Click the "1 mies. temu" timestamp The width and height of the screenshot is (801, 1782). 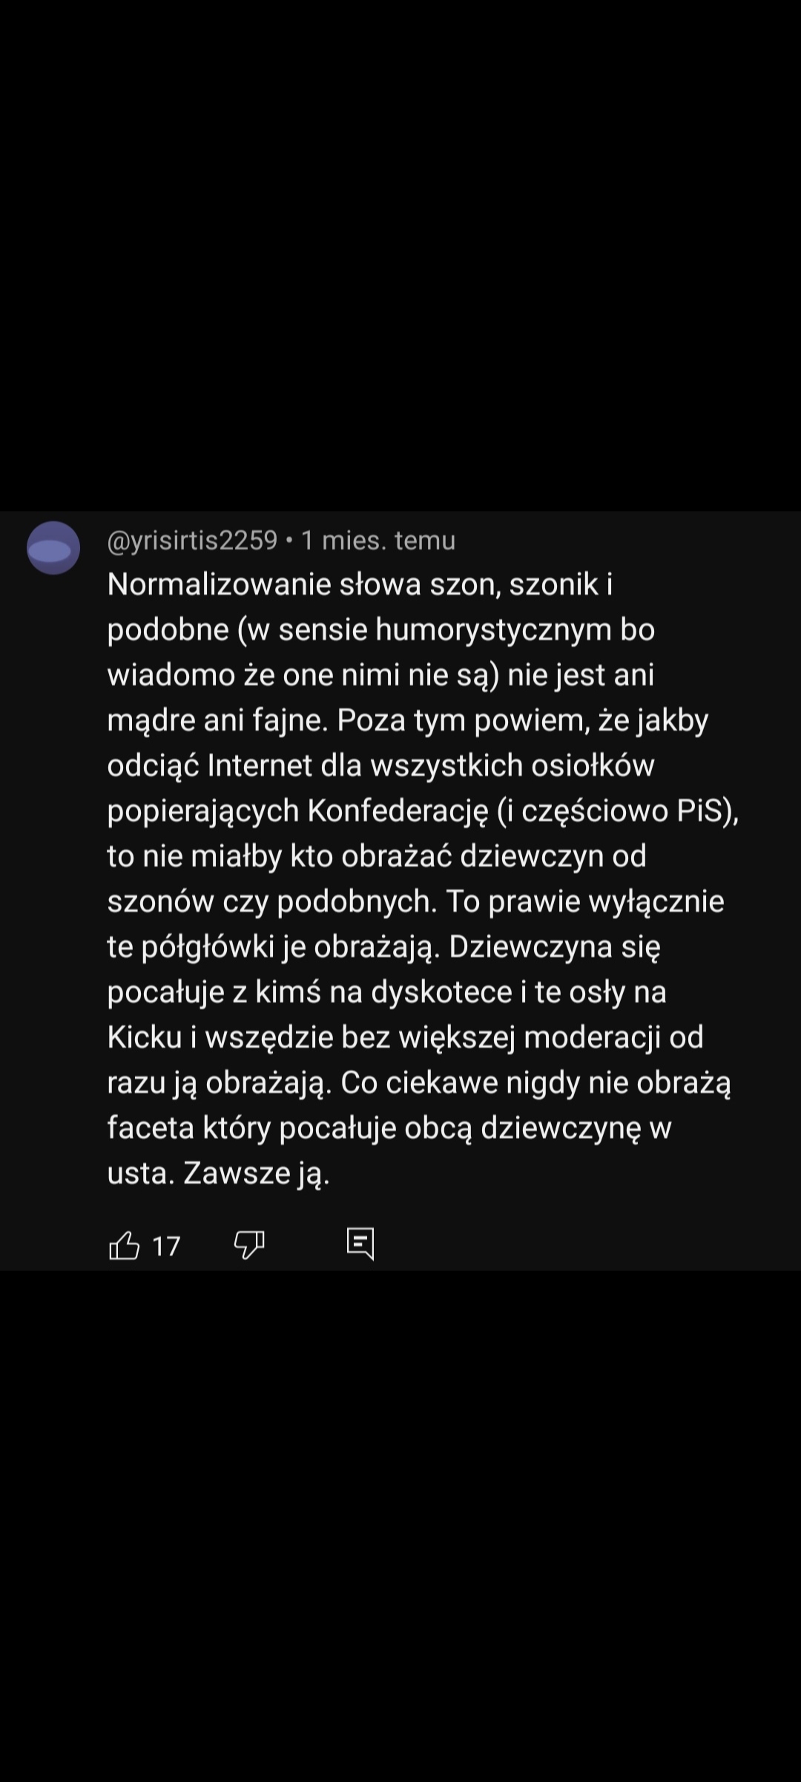(378, 540)
